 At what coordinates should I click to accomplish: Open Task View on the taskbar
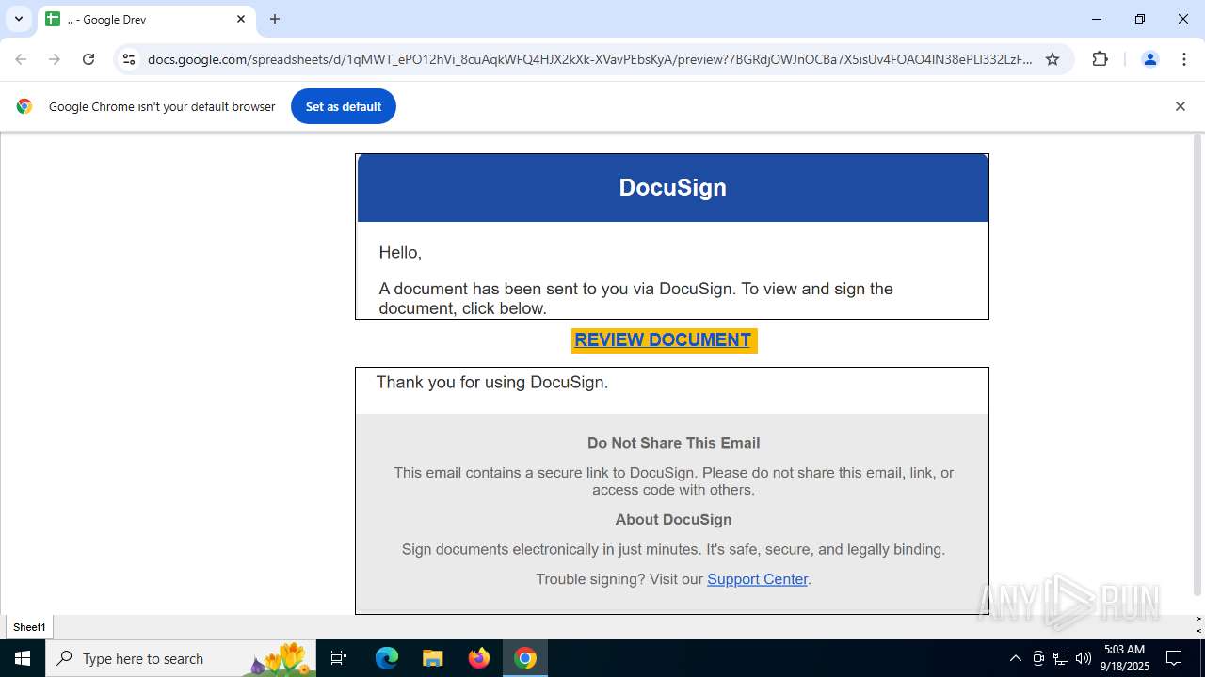point(339,658)
